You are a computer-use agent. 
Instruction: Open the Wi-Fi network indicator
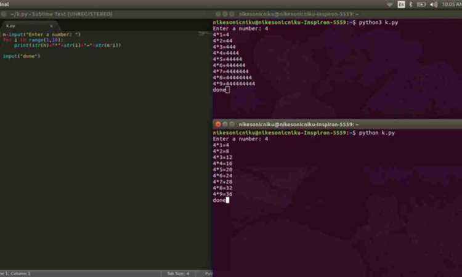pos(390,4)
